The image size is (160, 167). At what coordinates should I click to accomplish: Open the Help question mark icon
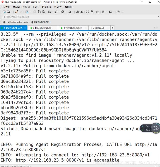click(x=118, y=12)
